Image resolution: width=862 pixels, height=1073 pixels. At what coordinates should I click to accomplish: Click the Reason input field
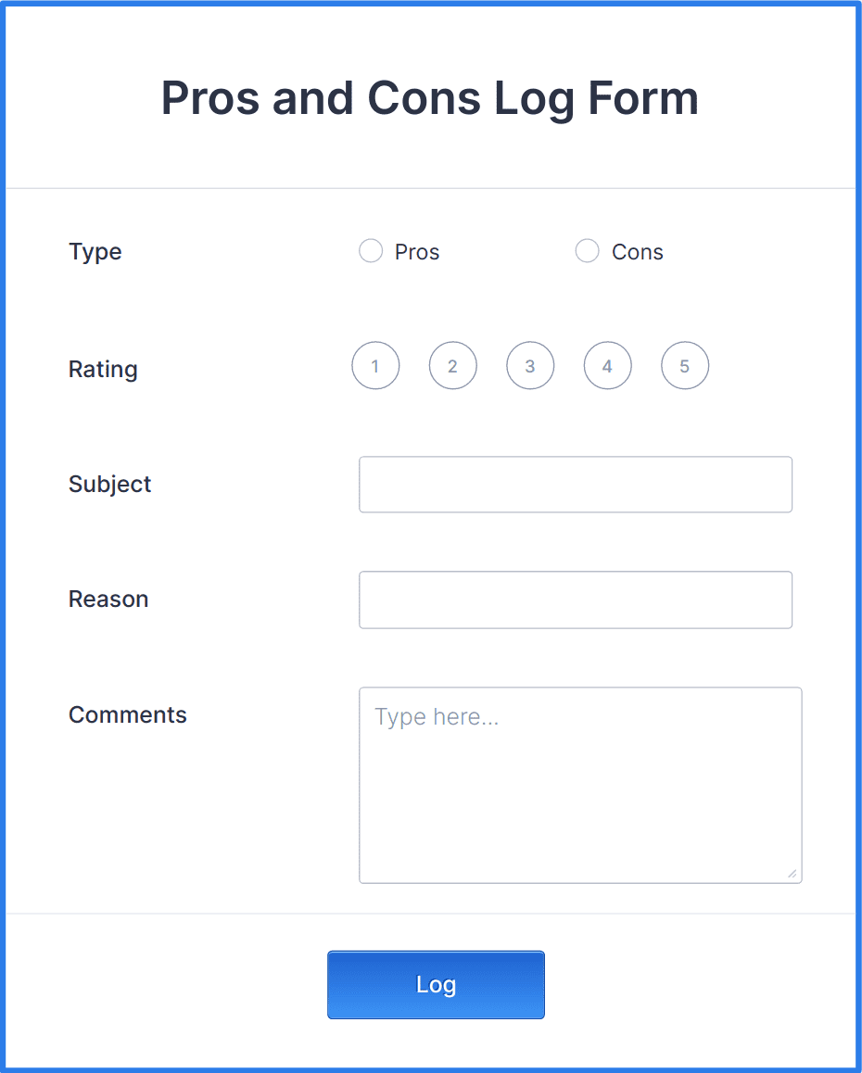(x=575, y=600)
